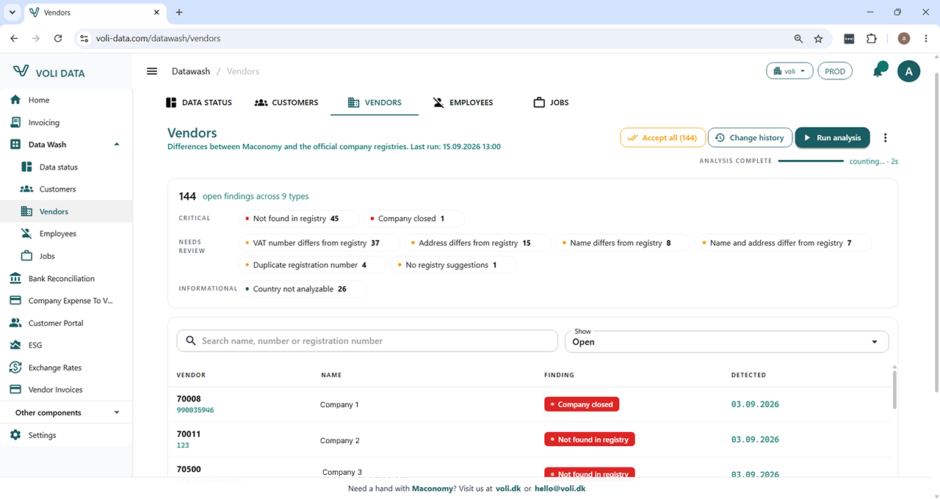Filter by Company closed 1 chip
940x499 pixels.
tap(414, 219)
